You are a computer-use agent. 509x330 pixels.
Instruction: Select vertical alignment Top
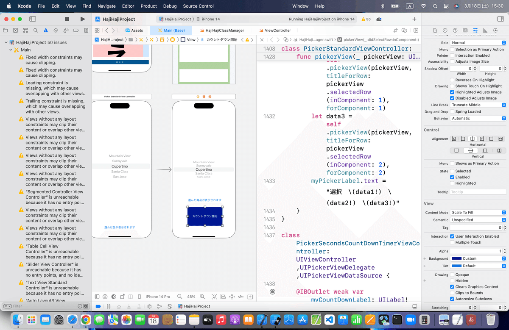[456, 150]
